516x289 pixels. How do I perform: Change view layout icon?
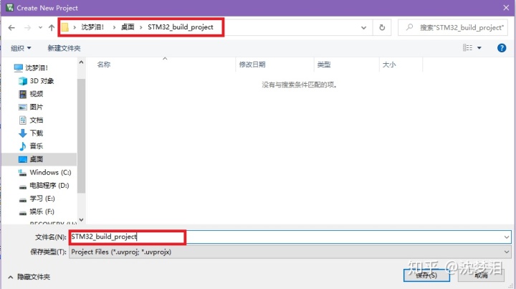click(x=467, y=48)
